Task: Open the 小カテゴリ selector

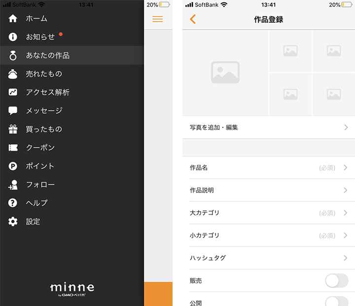Action: (x=269, y=235)
